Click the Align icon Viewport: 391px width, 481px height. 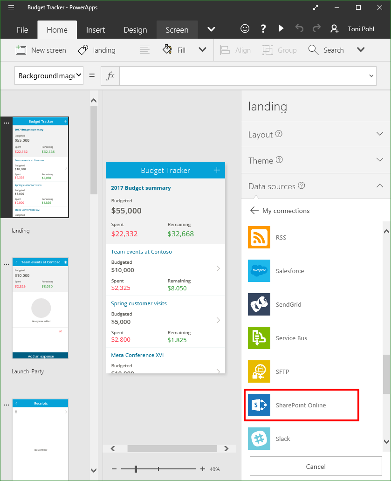point(225,49)
